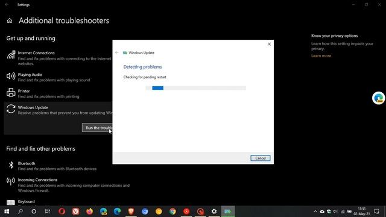Minimize the Settings window

pos(353,5)
